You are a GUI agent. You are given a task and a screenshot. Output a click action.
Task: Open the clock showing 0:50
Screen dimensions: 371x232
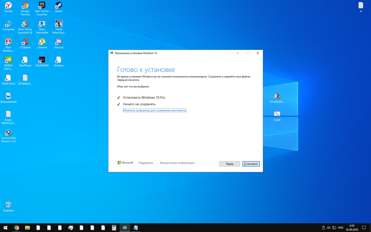point(352,228)
